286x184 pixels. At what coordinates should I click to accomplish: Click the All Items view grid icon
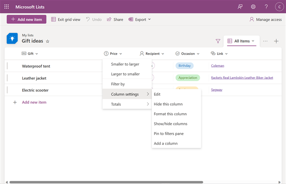[x=230, y=41]
